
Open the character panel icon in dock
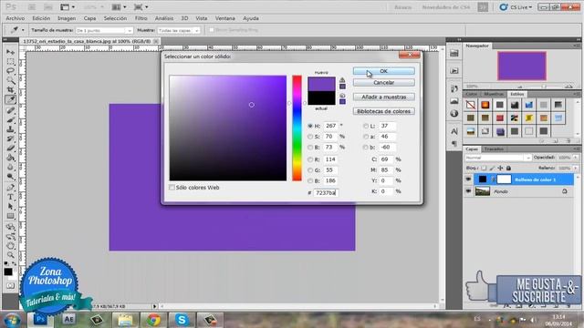click(x=454, y=131)
